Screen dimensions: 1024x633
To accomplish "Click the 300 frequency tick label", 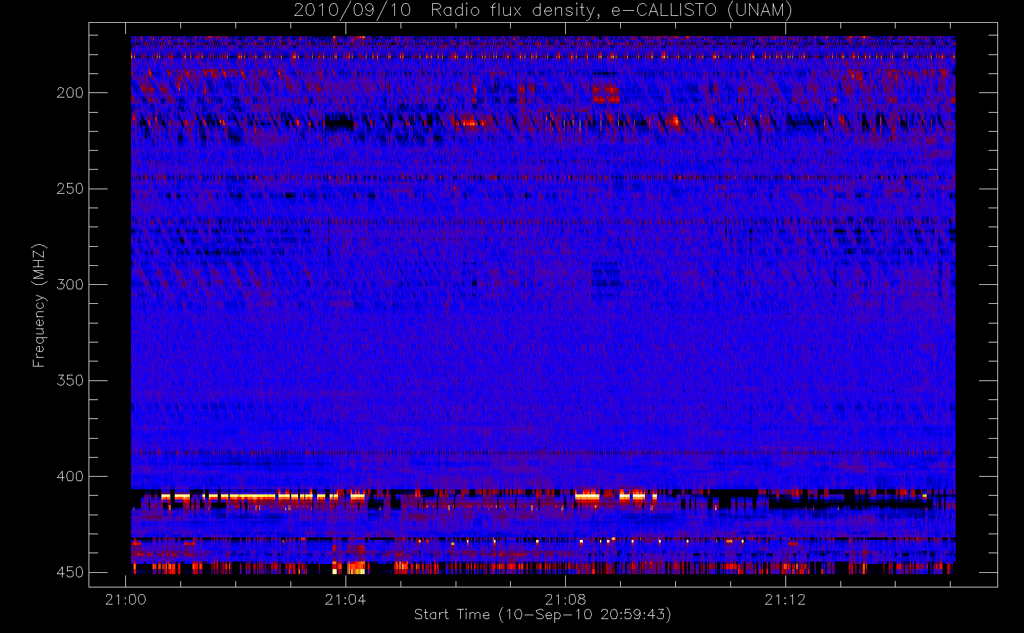I will click(70, 285).
